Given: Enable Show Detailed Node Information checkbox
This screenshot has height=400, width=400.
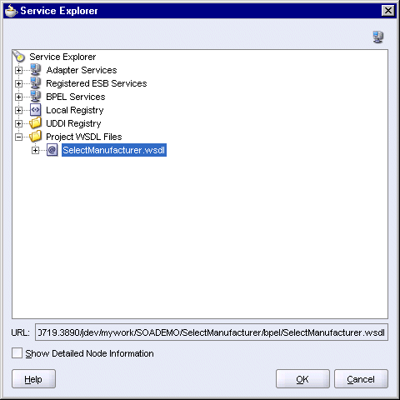Looking at the screenshot, I should [17, 353].
